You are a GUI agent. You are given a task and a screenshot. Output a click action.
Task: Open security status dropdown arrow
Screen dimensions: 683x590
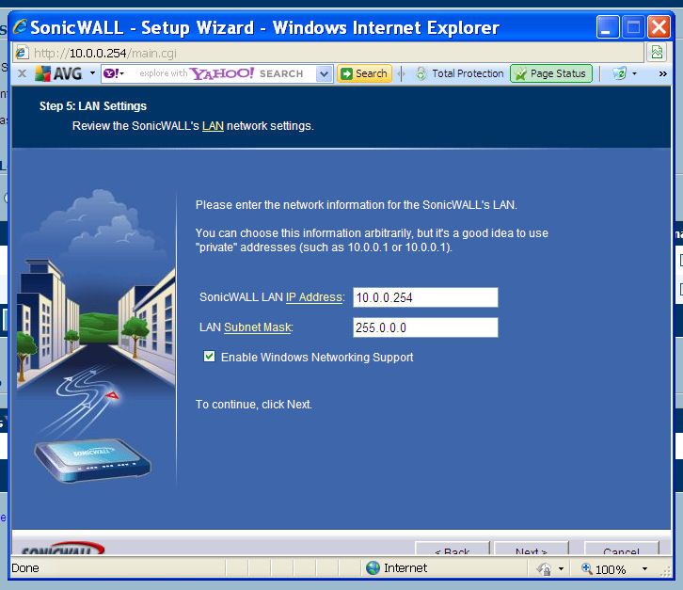[x=561, y=568]
